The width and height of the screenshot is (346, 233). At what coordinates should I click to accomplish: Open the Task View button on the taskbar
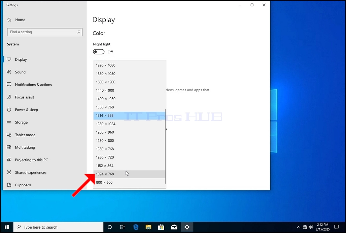coord(122,227)
